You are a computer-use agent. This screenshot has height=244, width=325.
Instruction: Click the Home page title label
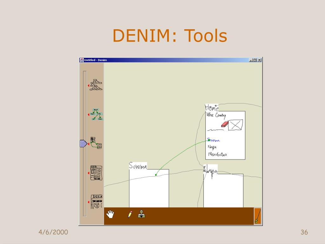pos(212,108)
